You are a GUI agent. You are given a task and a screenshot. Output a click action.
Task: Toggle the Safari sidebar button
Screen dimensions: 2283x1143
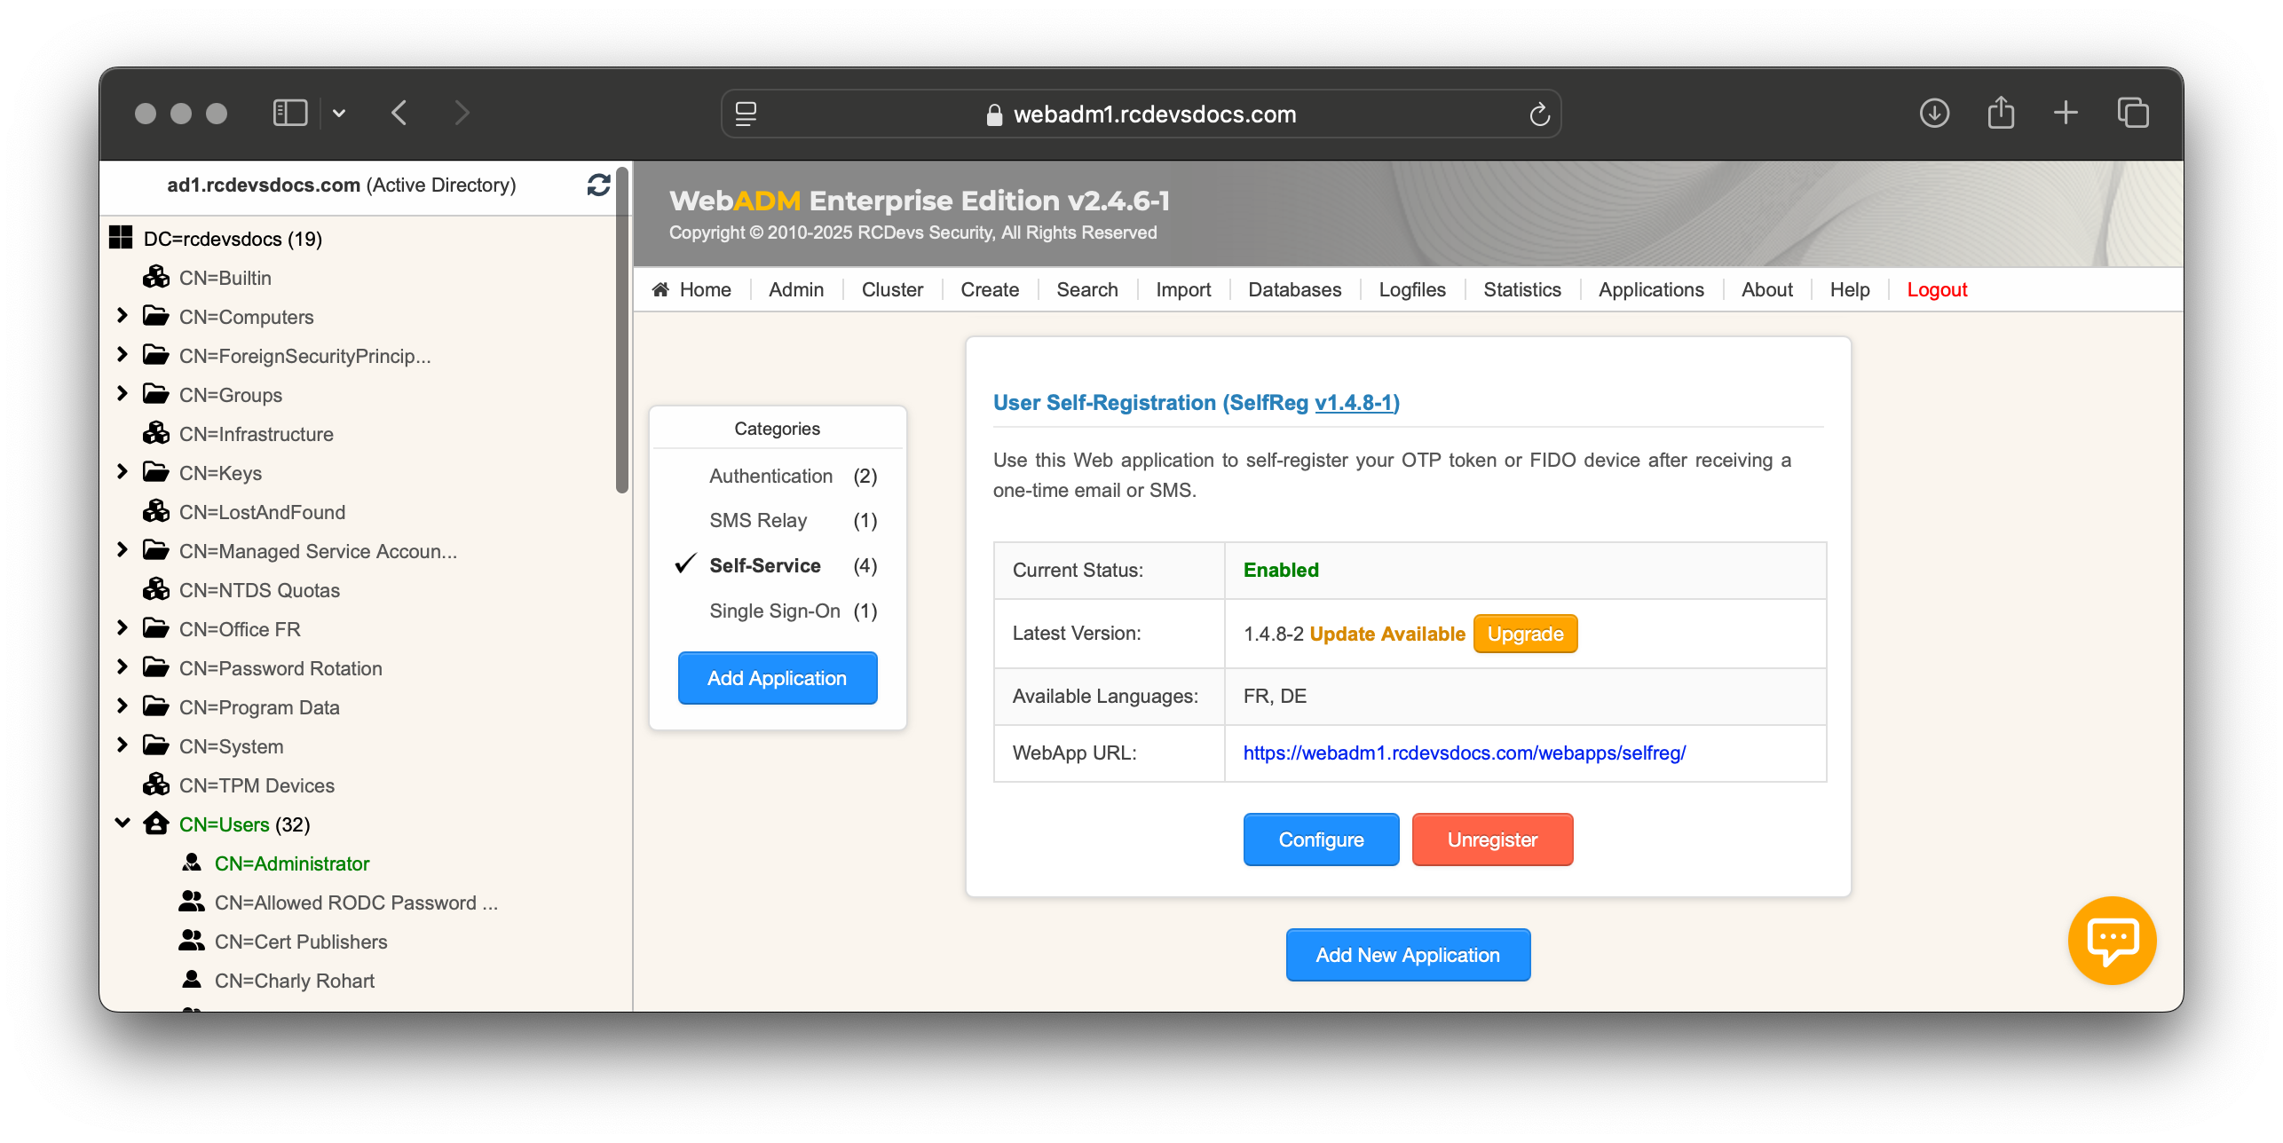pyautogui.click(x=290, y=113)
